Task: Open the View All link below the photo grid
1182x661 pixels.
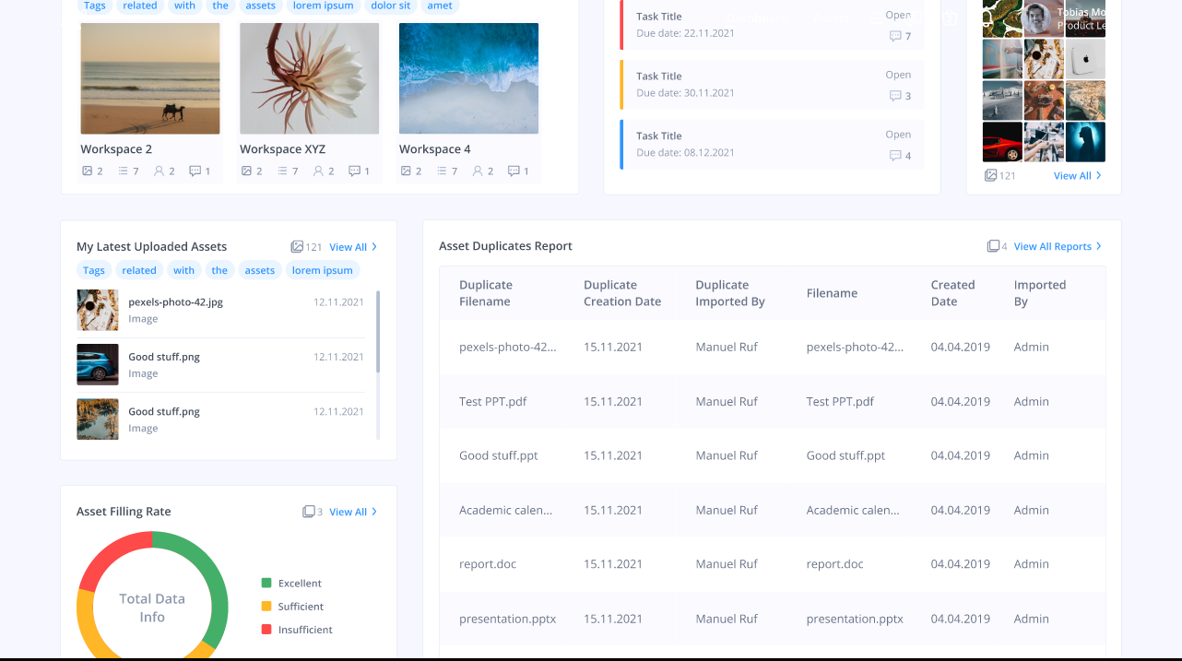Action: click(1072, 175)
